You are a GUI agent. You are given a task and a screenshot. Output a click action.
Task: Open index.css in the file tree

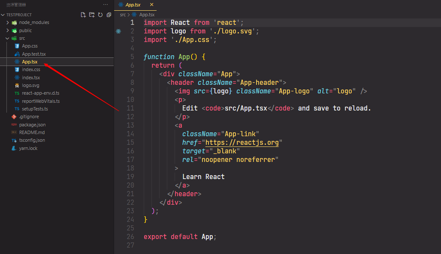click(31, 69)
